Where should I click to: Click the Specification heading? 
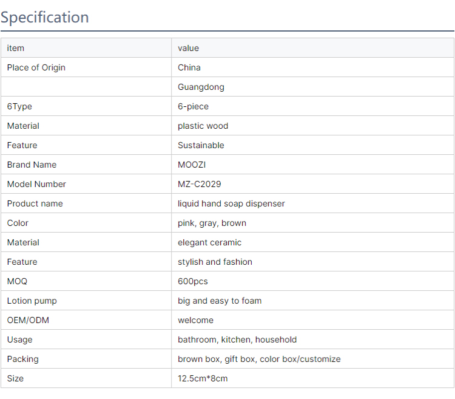click(x=45, y=17)
